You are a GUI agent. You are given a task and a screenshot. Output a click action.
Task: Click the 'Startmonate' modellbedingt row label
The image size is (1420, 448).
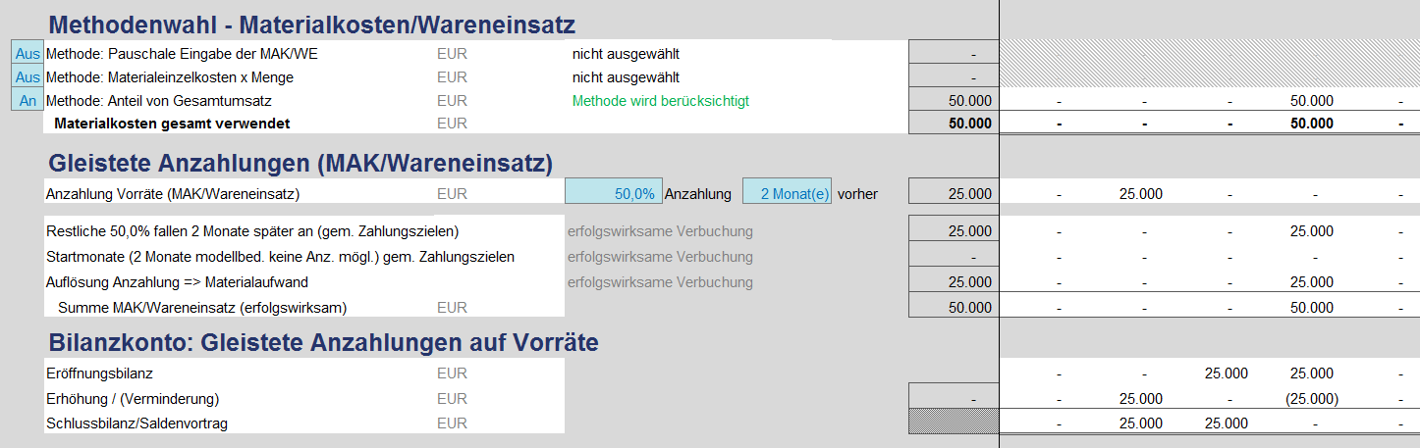coord(280,257)
